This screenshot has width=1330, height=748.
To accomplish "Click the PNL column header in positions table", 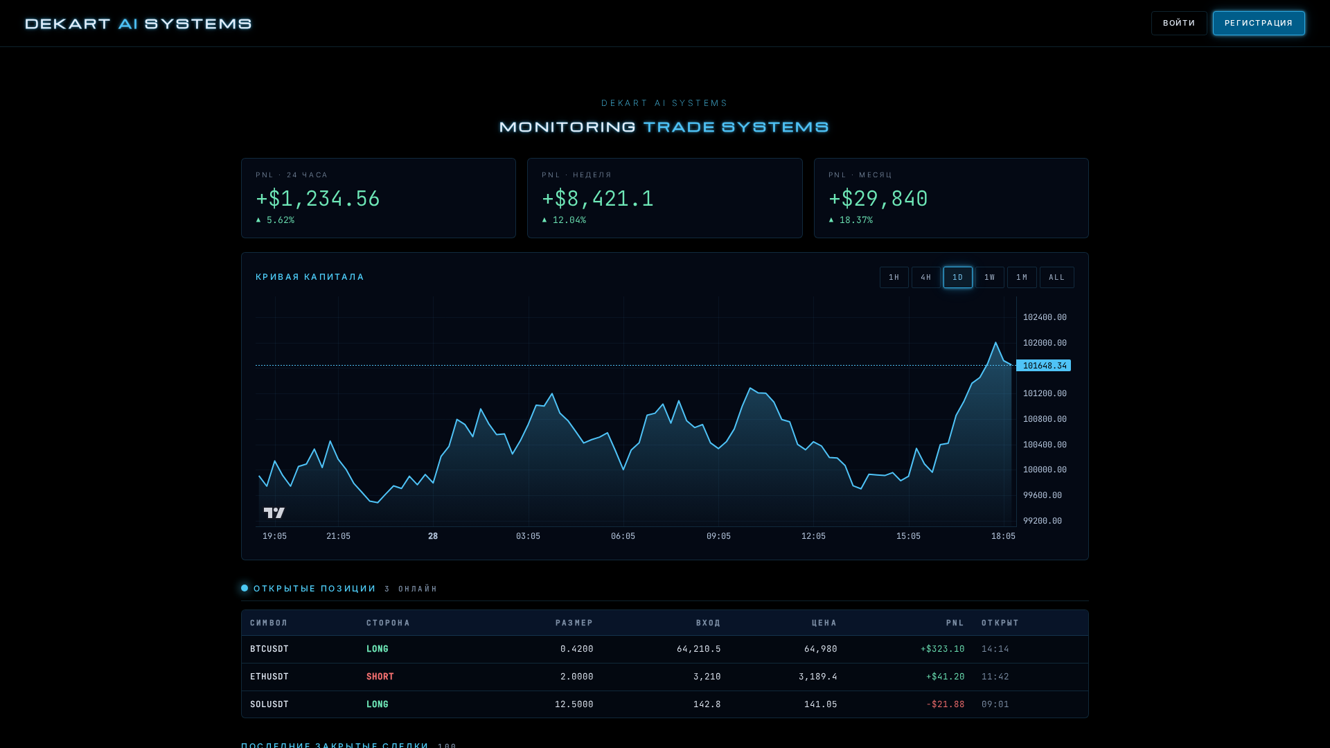I will click(x=955, y=623).
